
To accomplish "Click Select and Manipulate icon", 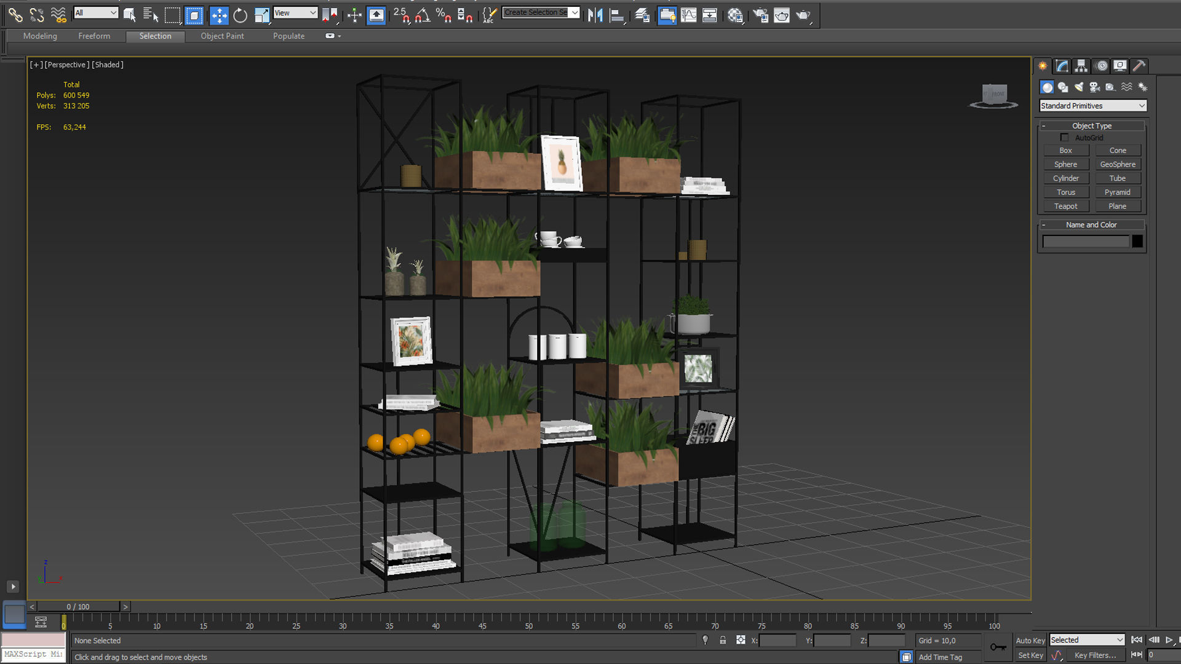I will [354, 15].
